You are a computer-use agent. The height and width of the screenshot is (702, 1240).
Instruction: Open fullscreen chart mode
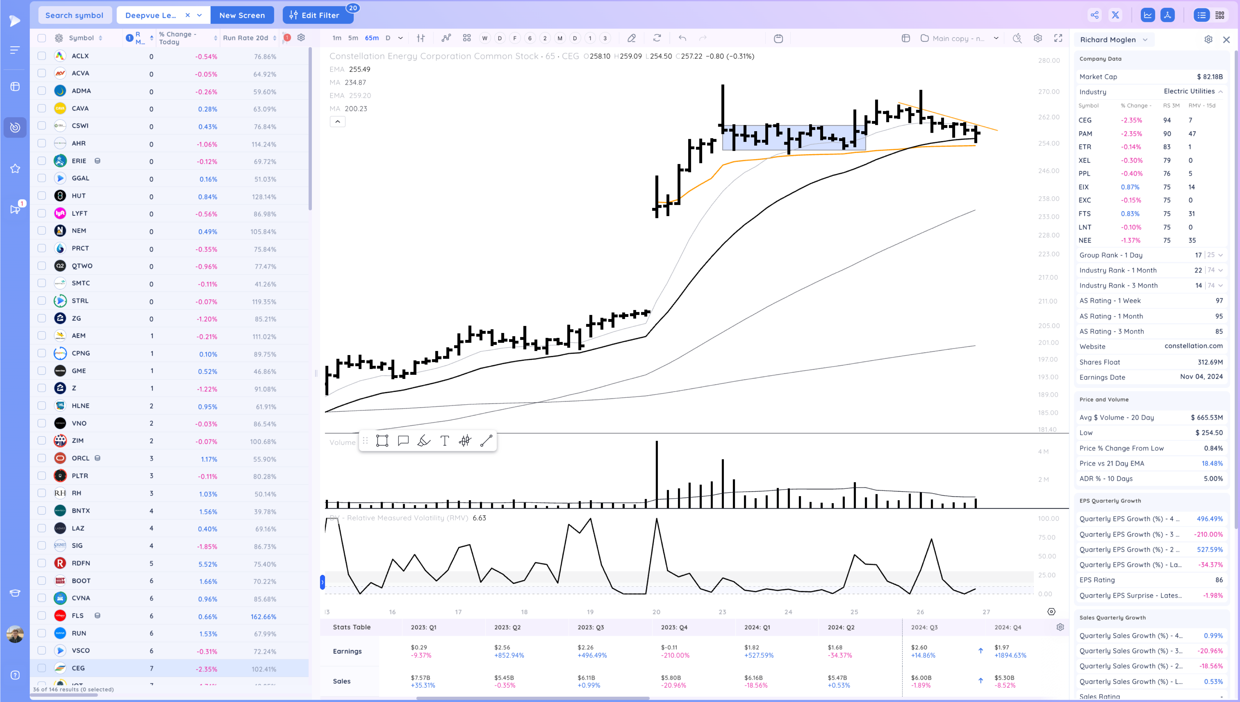pos(1058,38)
